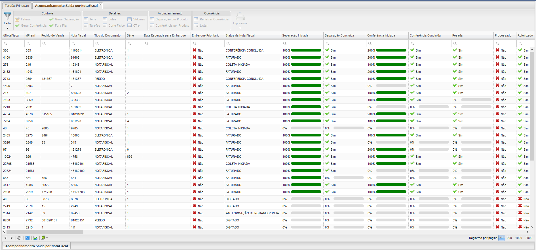536x250 pixels.
Task: Open export options dropdown arrow
Action: [x=47, y=238]
